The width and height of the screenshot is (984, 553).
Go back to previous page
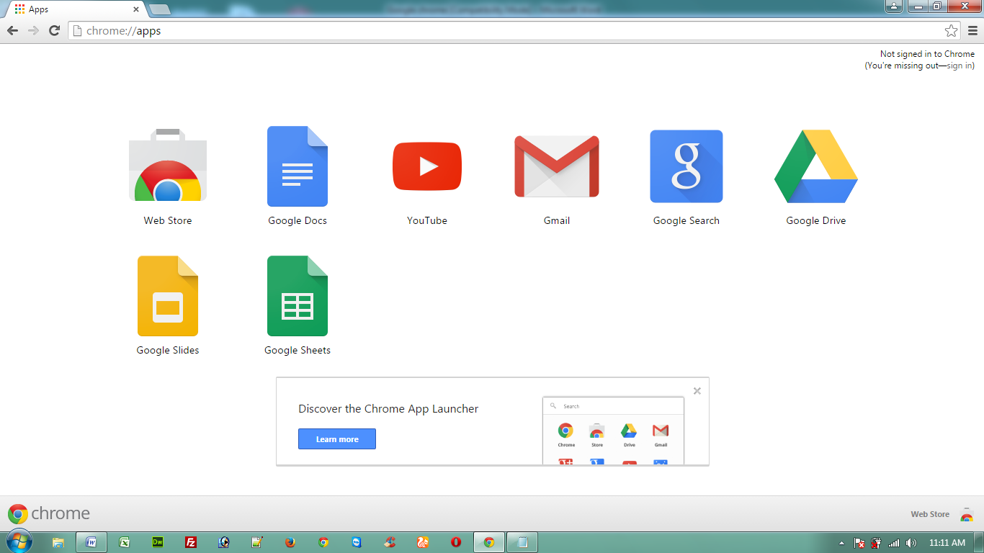12,30
